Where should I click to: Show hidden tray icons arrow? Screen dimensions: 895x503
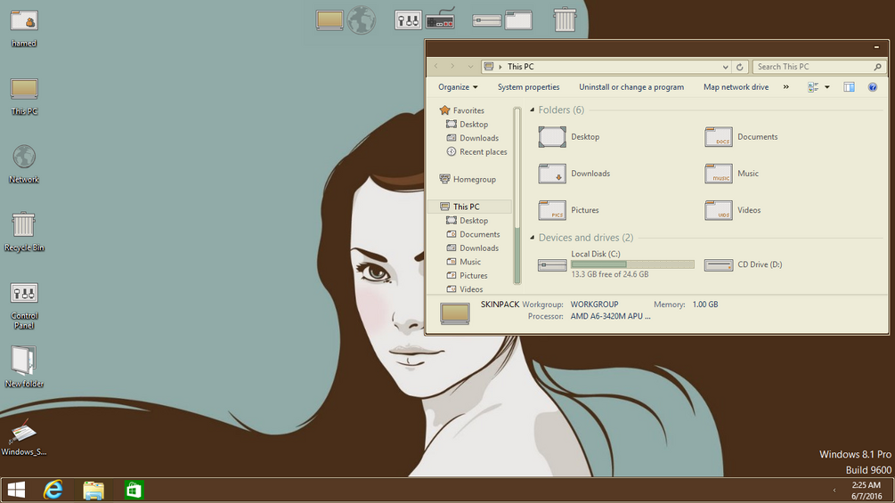[834, 491]
